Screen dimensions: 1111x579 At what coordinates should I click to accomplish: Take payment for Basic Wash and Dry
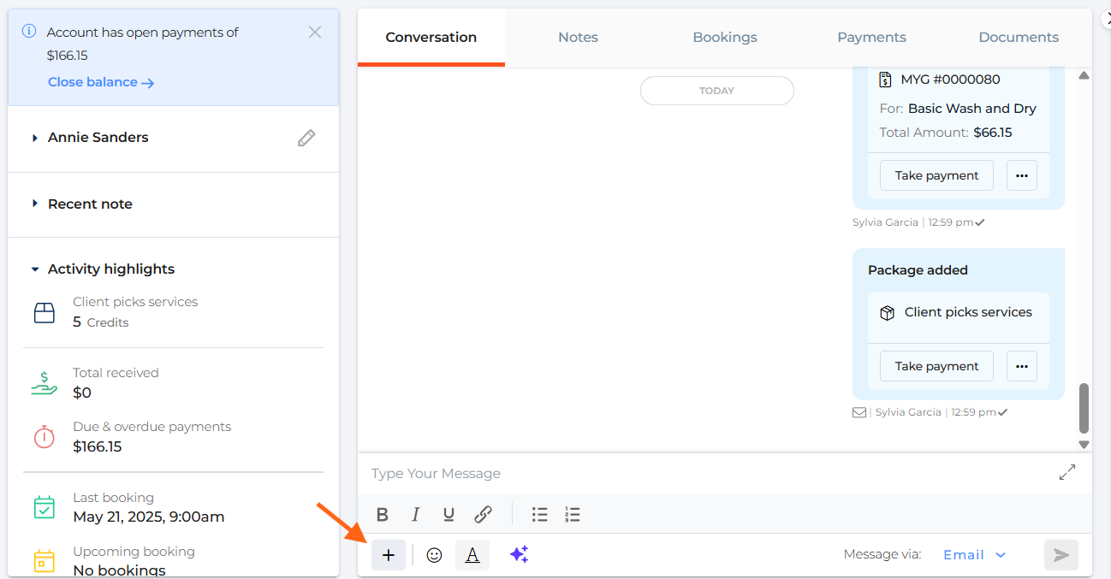tap(936, 175)
